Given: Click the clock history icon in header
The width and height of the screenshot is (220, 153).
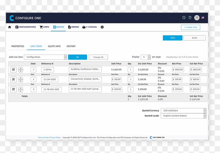Looking at the screenshot, I should pyautogui.click(x=184, y=18).
